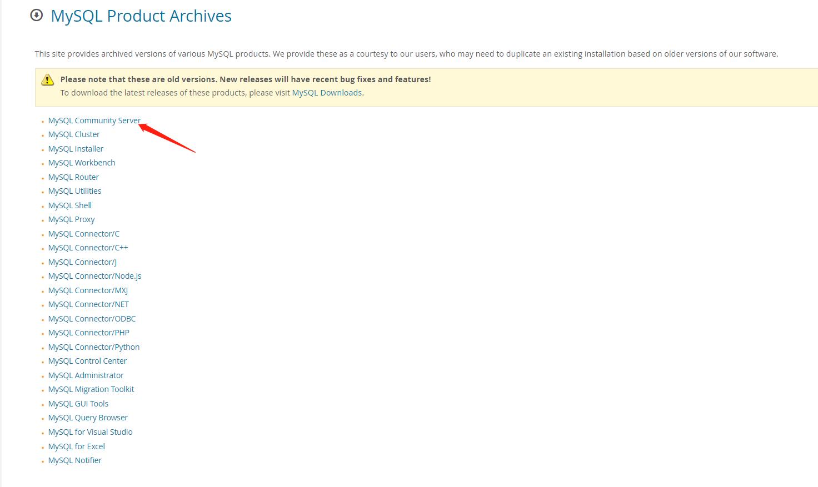The image size is (818, 487).
Task: Select MySQL Connector/J link
Action: click(82, 262)
